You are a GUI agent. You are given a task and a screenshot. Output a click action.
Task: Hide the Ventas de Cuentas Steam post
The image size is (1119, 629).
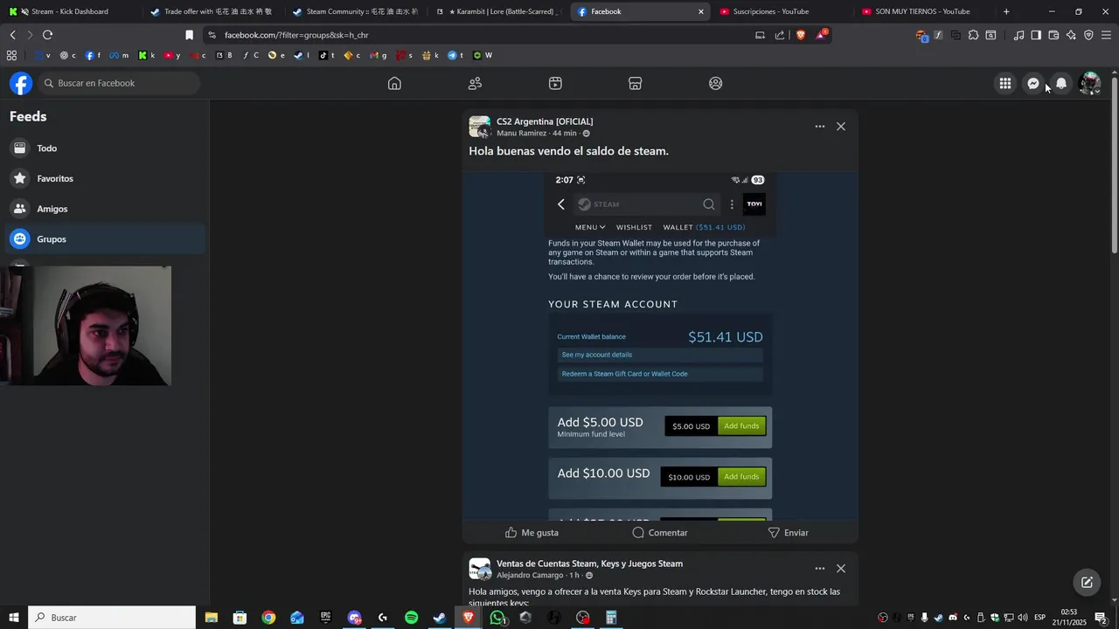pyautogui.click(x=841, y=569)
